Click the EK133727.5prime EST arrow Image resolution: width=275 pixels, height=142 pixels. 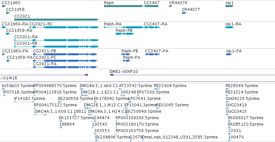pyautogui.click(x=61, y=121)
